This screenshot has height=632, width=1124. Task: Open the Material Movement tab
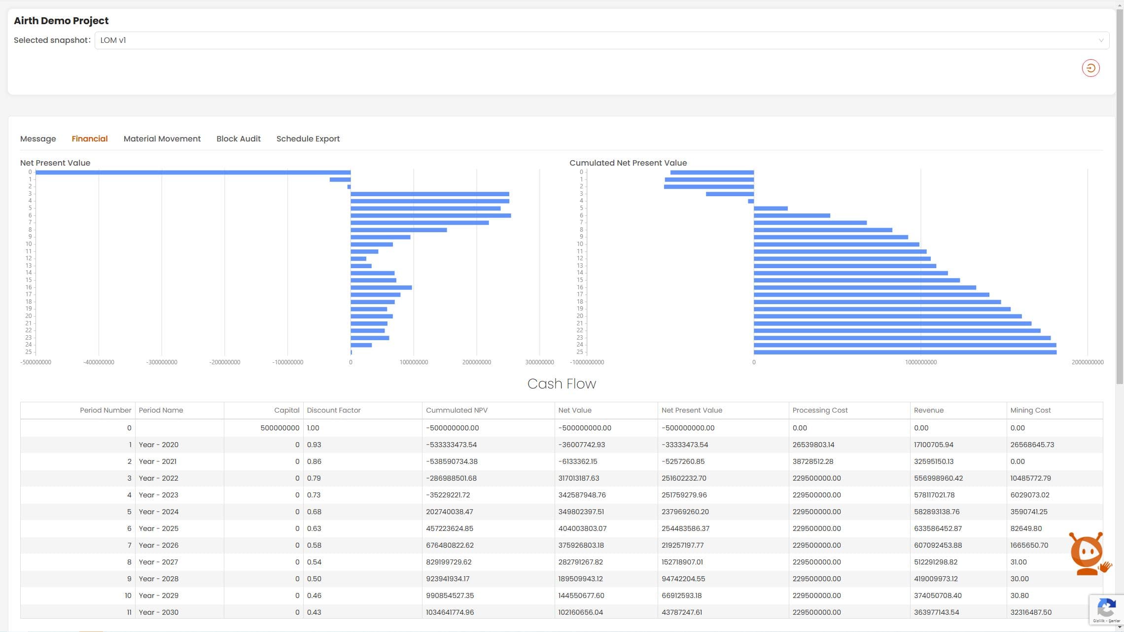162,139
